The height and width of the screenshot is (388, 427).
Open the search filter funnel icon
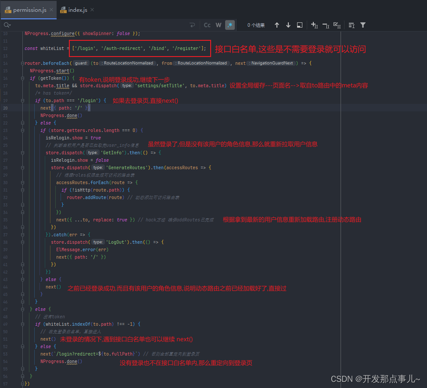point(363,25)
